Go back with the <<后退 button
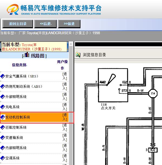The width and height of the screenshot is (162, 165). point(45,24)
